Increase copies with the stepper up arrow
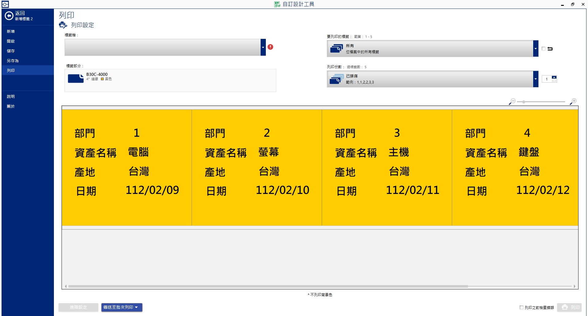Screen dimensions: 588x316 click(x=554, y=77)
